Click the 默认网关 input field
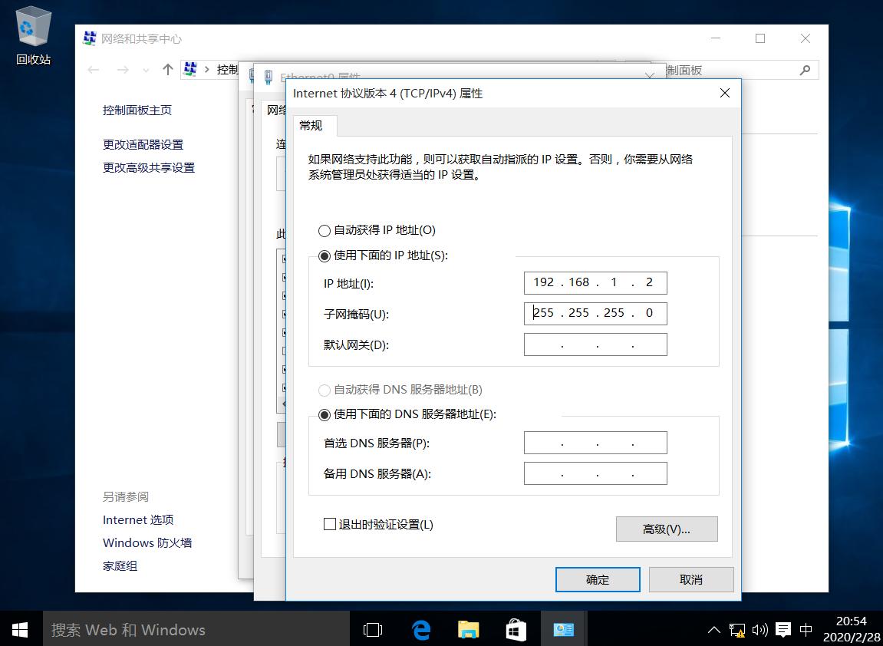The width and height of the screenshot is (883, 646). point(595,344)
